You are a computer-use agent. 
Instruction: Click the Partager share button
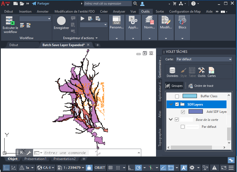coord(41,3)
